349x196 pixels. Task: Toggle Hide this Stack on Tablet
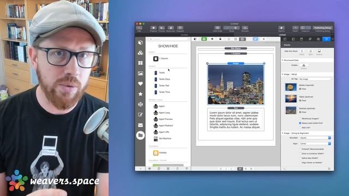pyautogui.click(x=310, y=51)
